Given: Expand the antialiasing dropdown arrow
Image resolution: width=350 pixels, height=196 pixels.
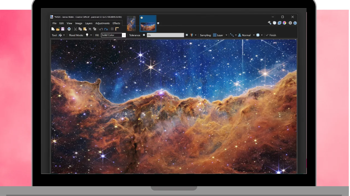Looking at the screenshot, I should click(236, 35).
